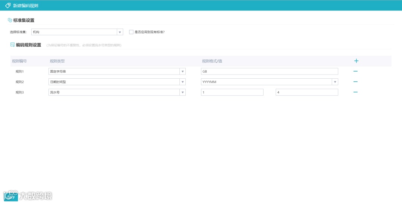Click the 规则类型 column header
Viewport: 402px width, 203px height.
point(57,61)
